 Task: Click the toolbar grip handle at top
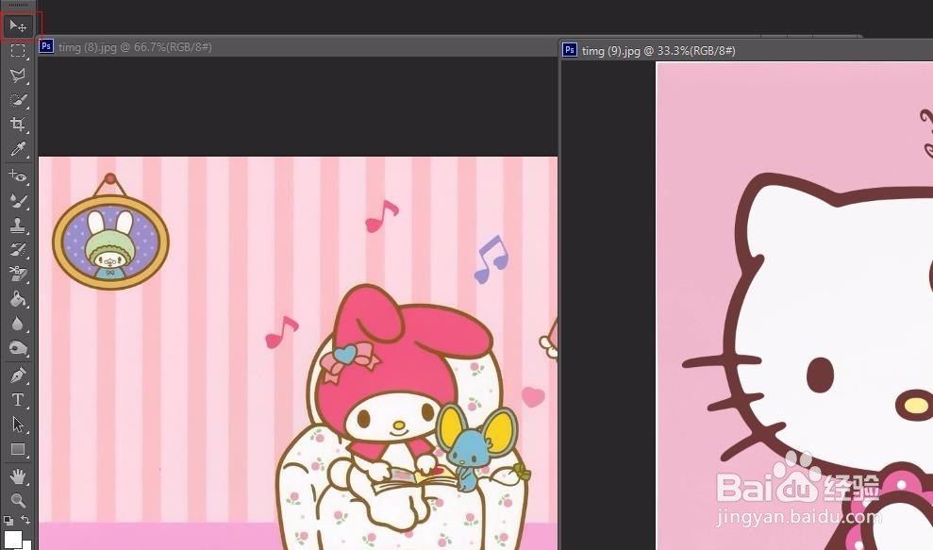(x=18, y=5)
